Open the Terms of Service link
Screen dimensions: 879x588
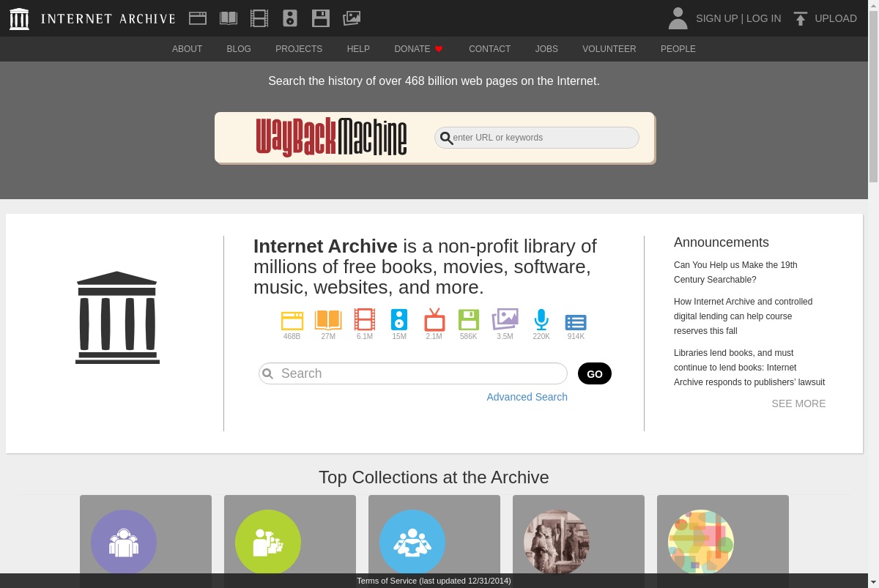tap(434, 581)
